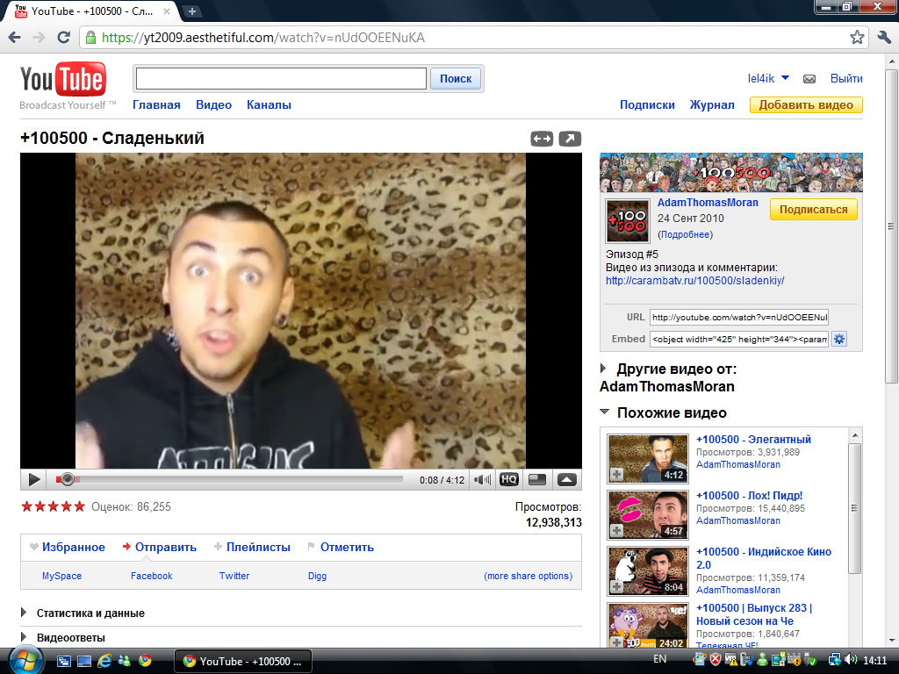Image resolution: width=899 pixels, height=674 pixels.
Task: Open carambatv.ru sladenkiy link
Action: [x=695, y=281]
